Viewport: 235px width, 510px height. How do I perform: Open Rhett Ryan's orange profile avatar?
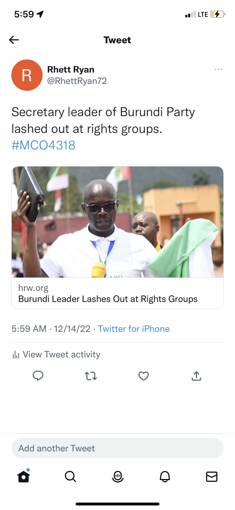[27, 75]
